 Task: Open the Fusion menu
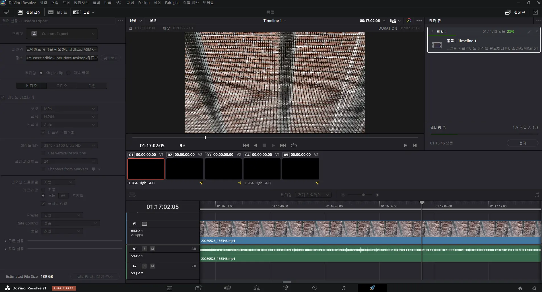click(x=144, y=3)
